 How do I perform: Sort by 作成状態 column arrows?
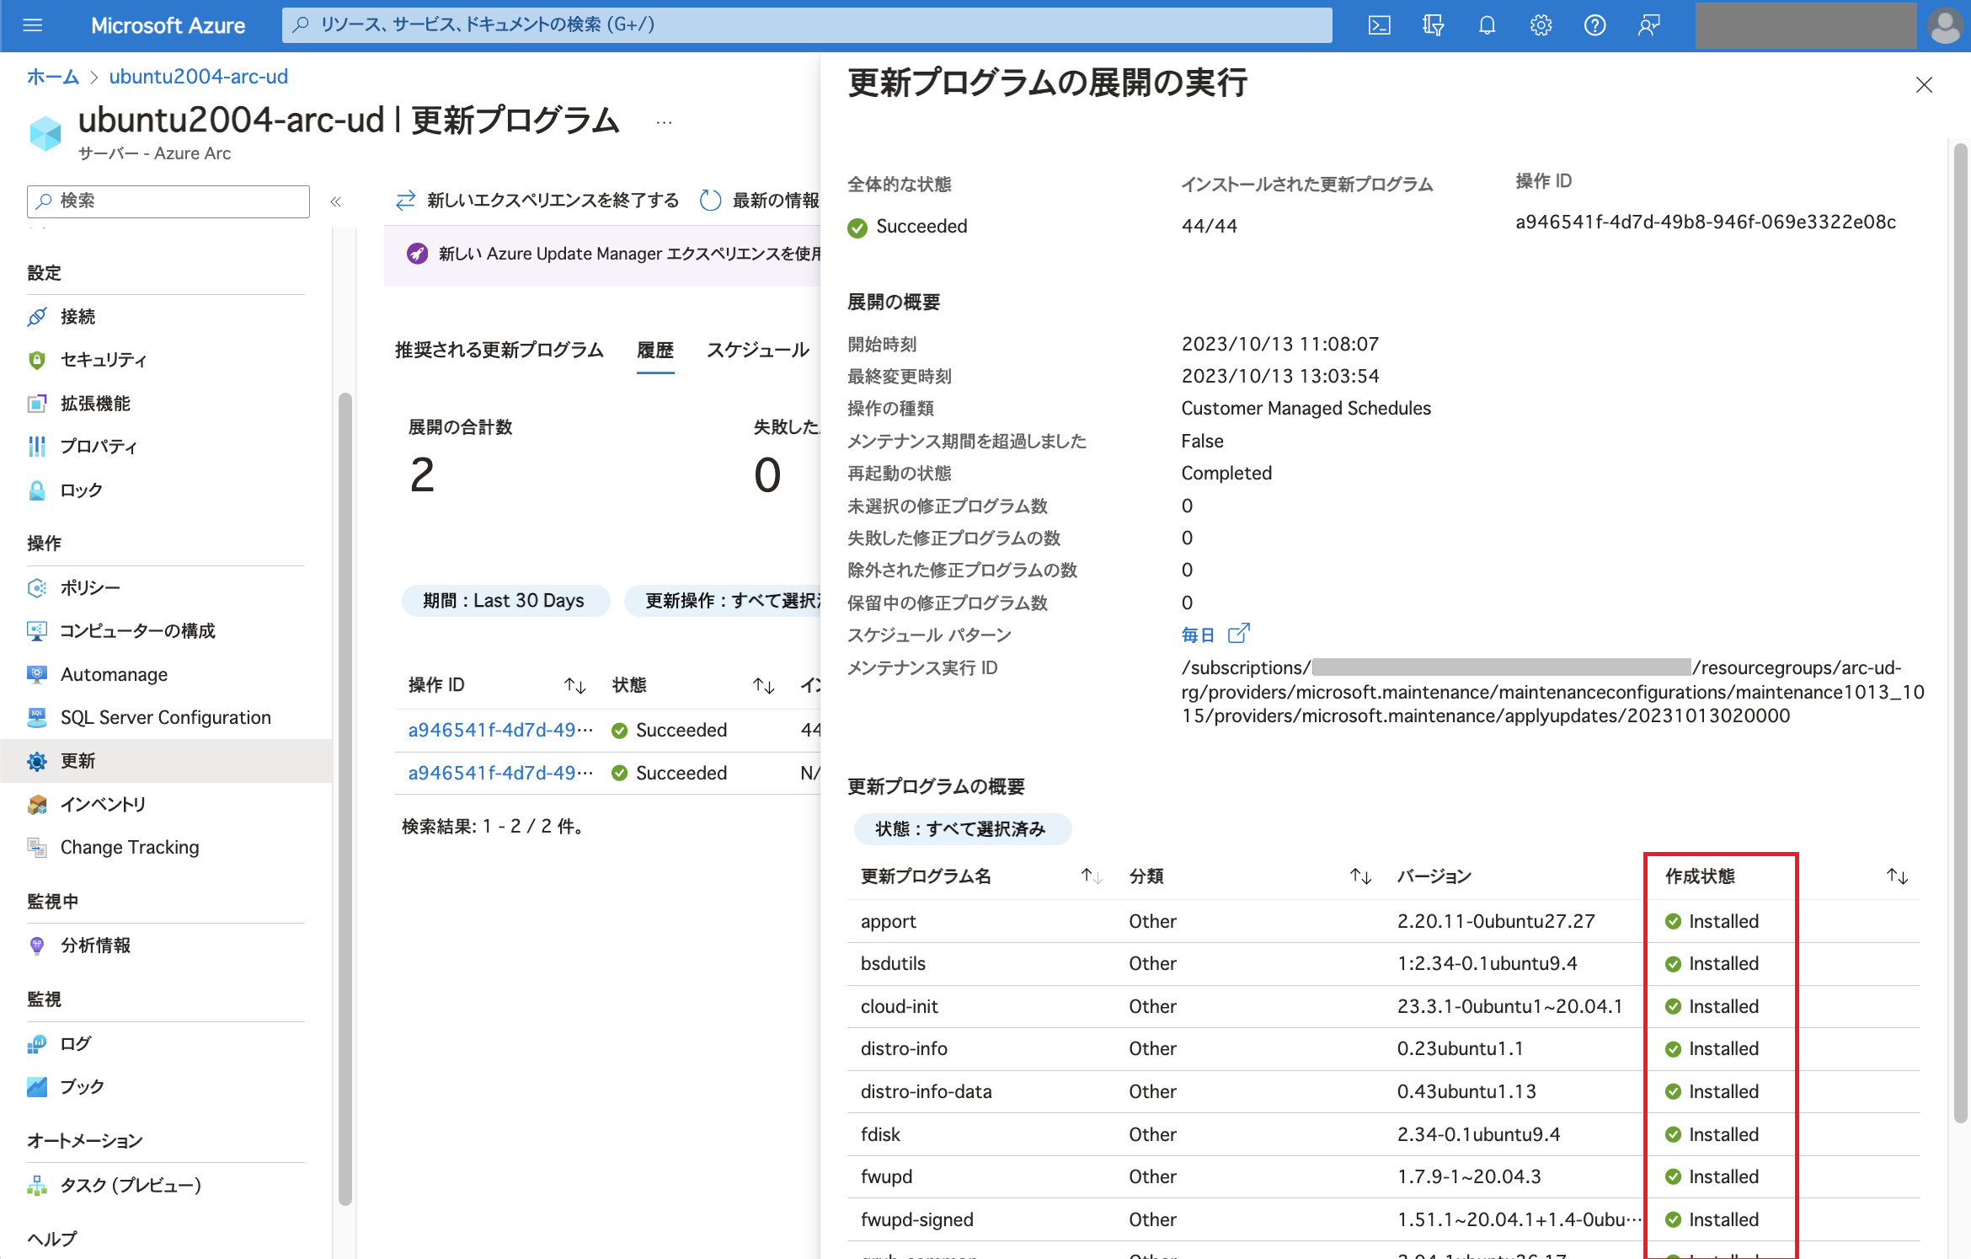pos(1897,876)
